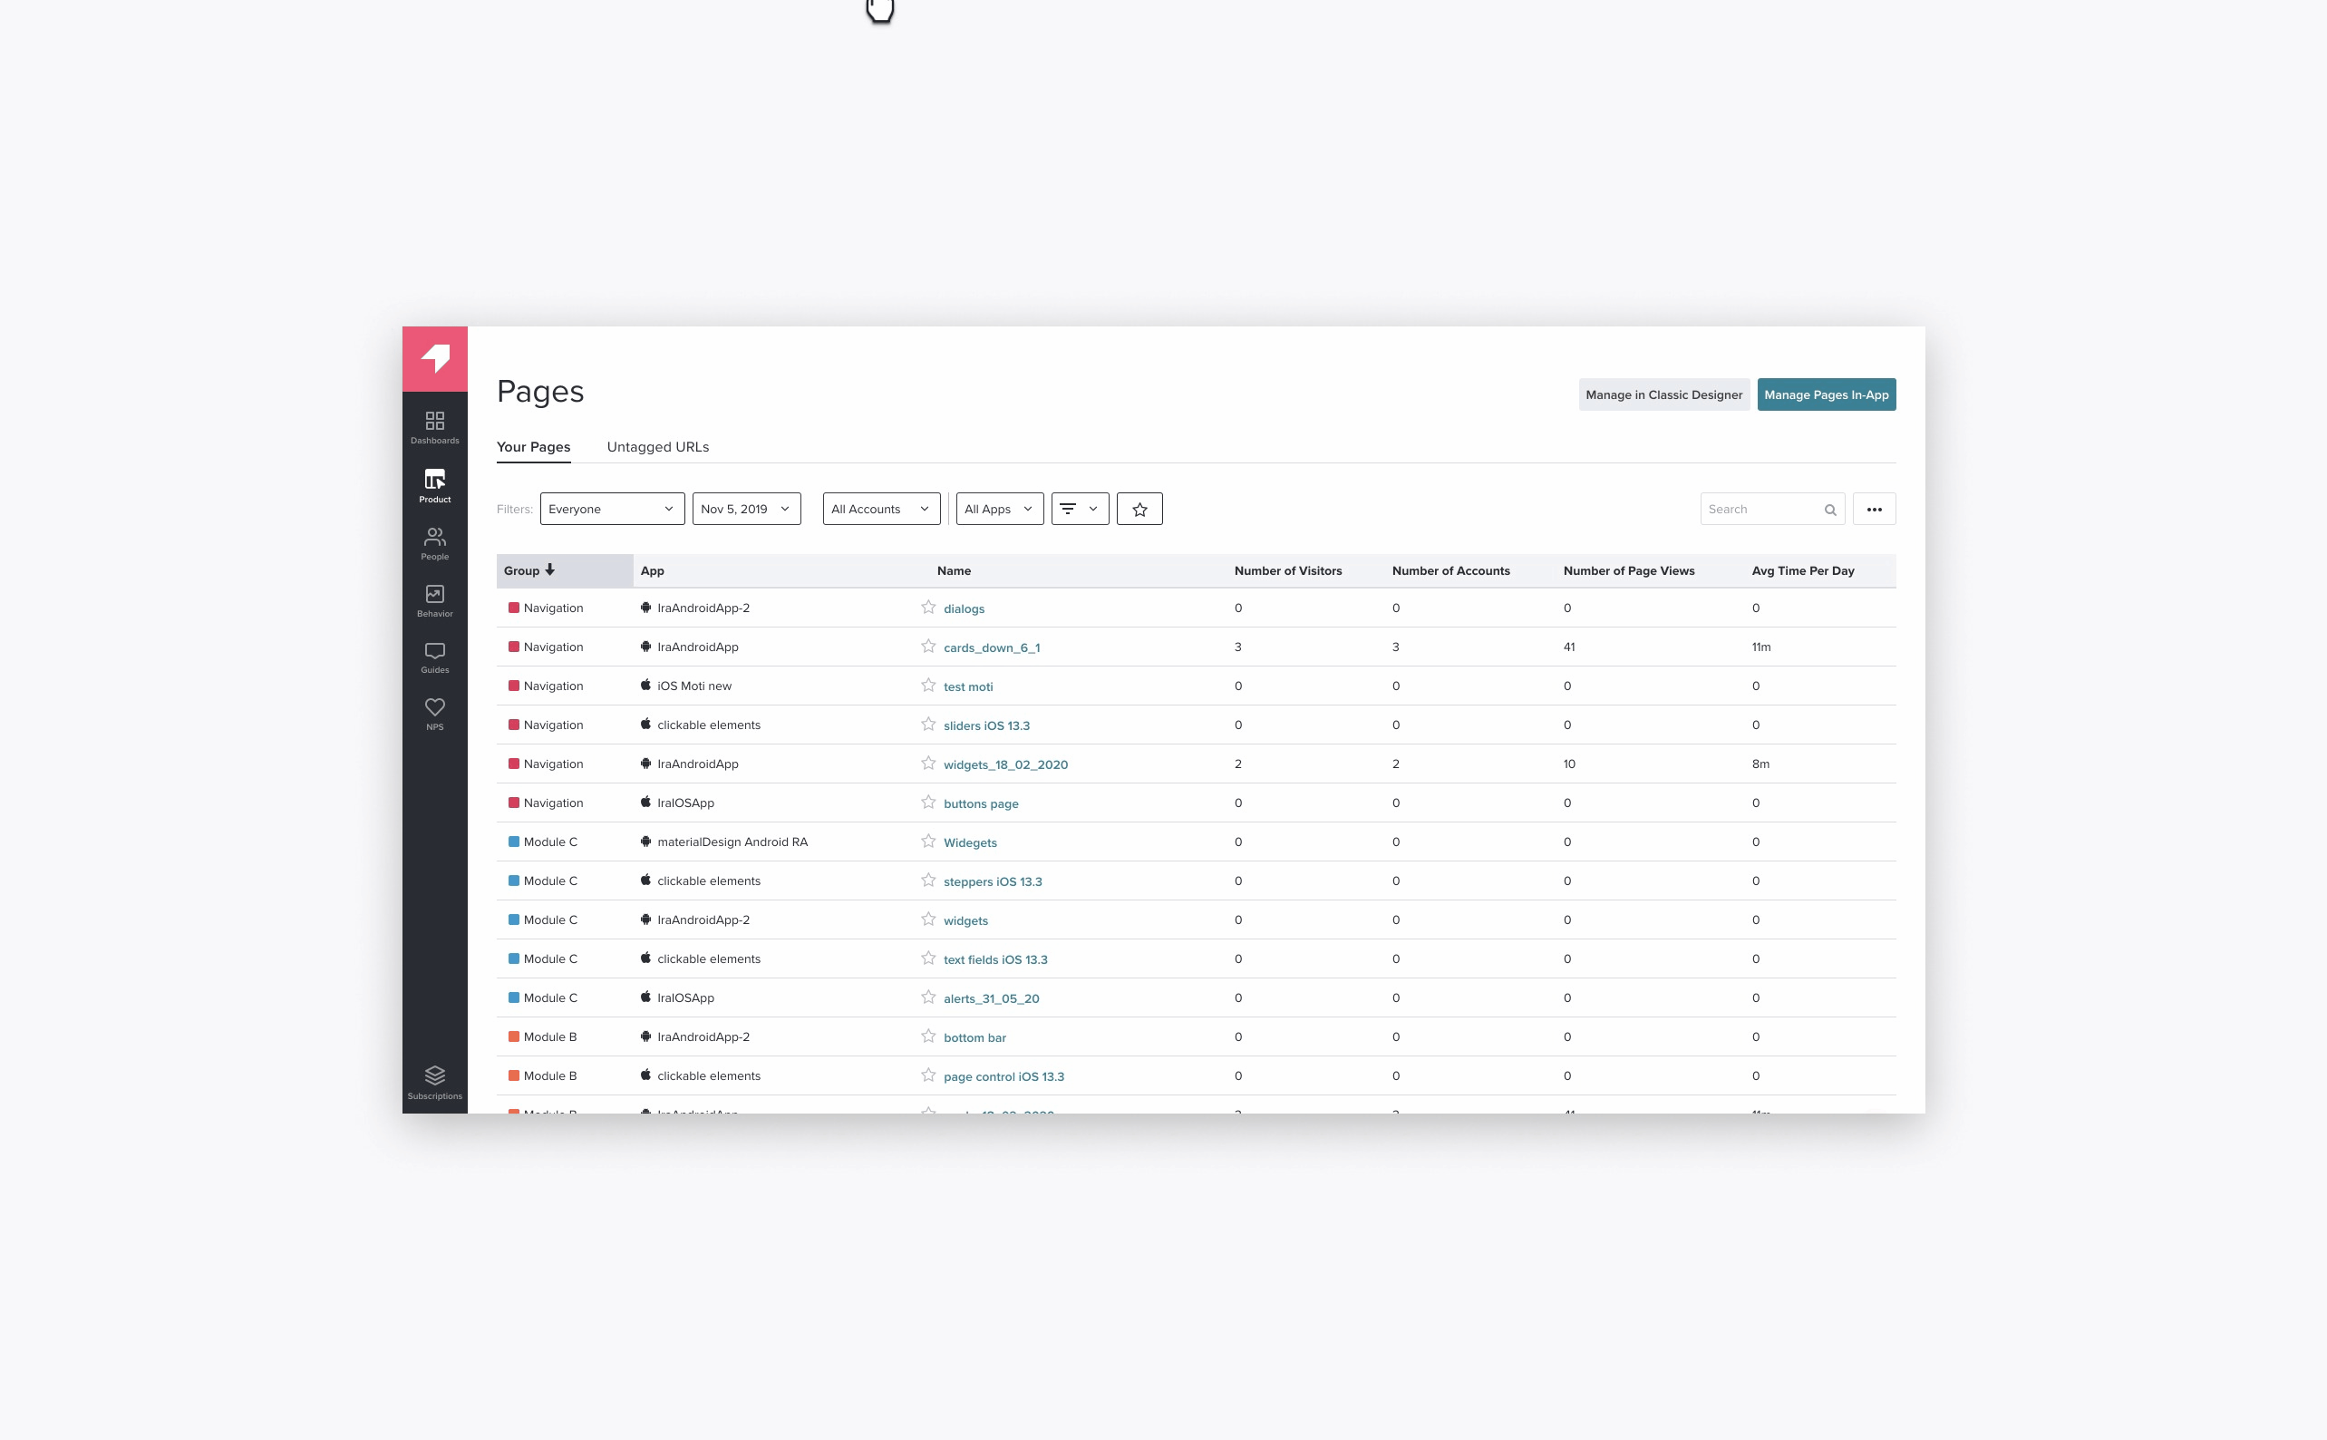The image size is (2327, 1440).
Task: Expand the Everyone segment dropdown
Action: pyautogui.click(x=611, y=510)
